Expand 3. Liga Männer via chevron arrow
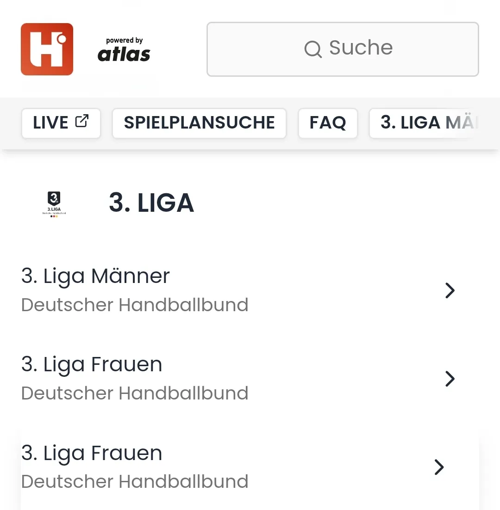The height and width of the screenshot is (510, 500). (x=450, y=290)
